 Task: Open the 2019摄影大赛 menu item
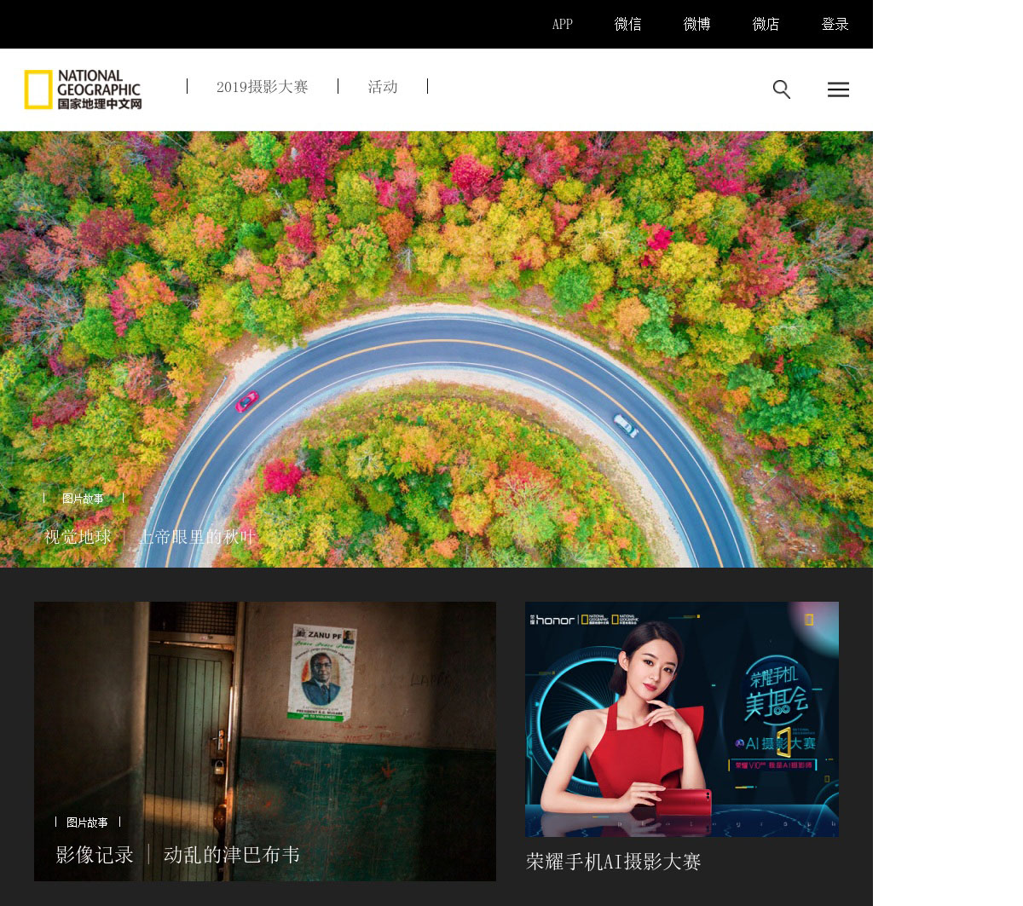pos(263,87)
